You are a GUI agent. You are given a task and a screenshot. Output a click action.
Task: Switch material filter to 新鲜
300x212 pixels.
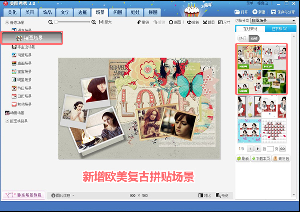click(254, 38)
